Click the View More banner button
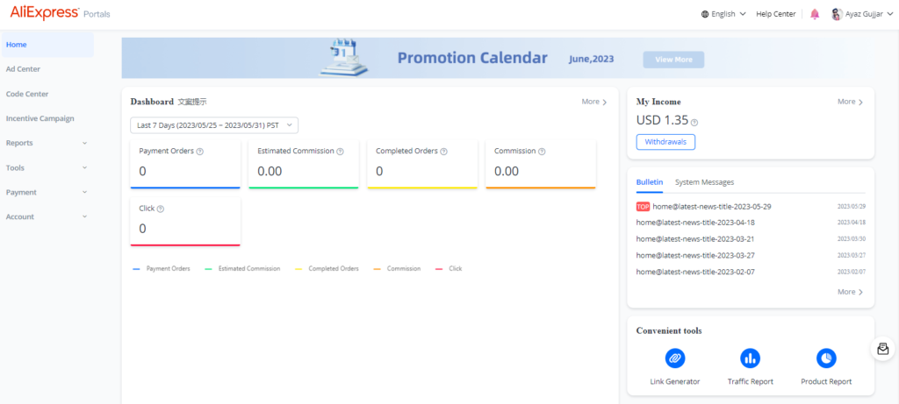The height and width of the screenshot is (404, 899). (673, 60)
